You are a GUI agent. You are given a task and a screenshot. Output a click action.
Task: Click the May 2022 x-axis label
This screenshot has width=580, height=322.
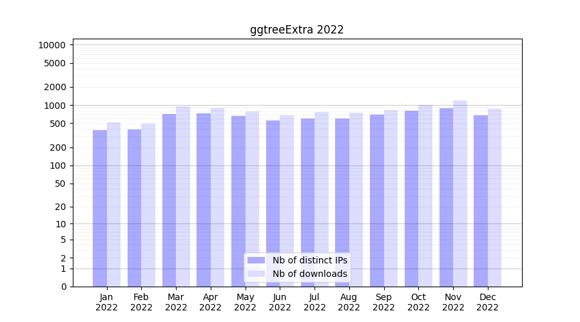245,302
